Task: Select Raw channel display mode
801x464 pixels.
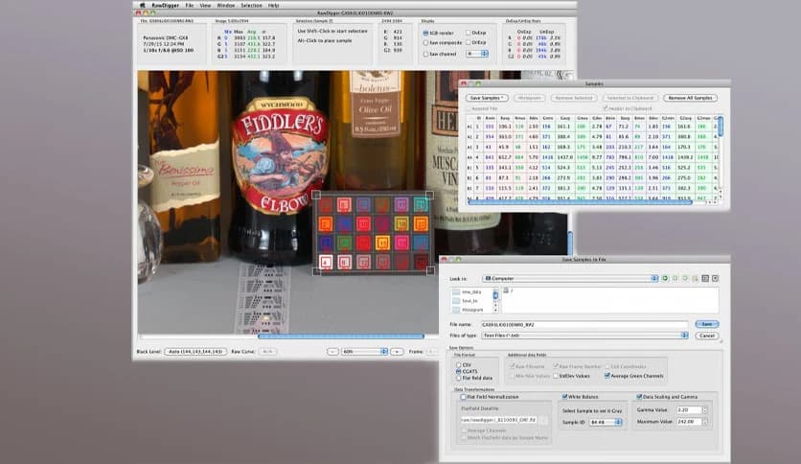Action: point(425,54)
